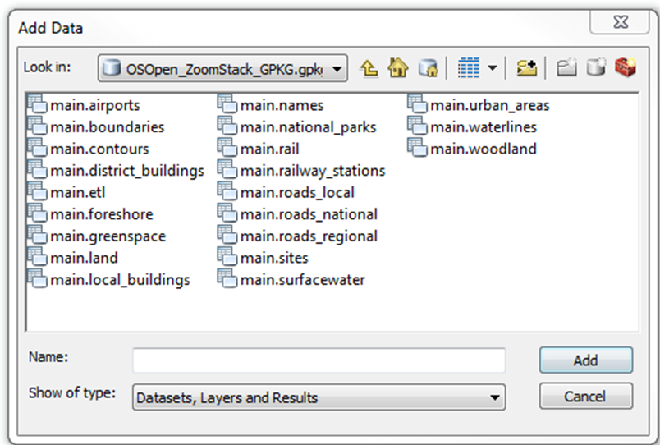The height and width of the screenshot is (445, 660).
Task: Click the red Toolbox icon
Action: (x=626, y=67)
